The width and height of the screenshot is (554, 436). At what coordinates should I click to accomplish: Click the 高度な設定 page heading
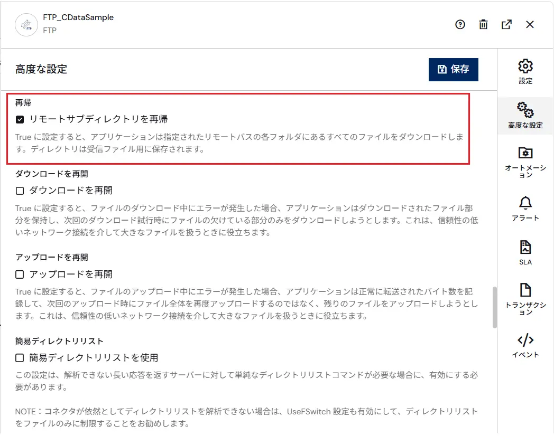(41, 69)
